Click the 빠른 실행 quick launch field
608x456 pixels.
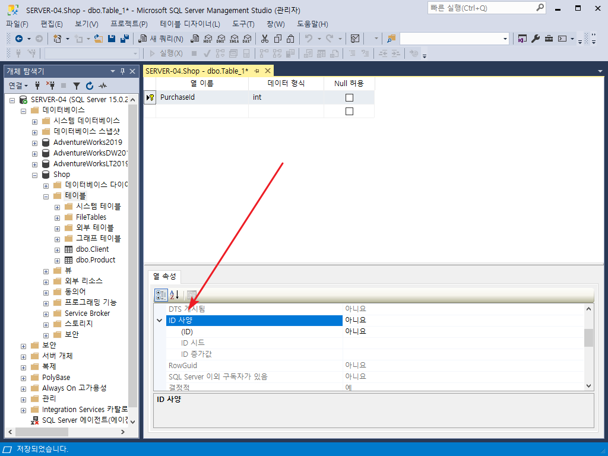[x=482, y=8]
